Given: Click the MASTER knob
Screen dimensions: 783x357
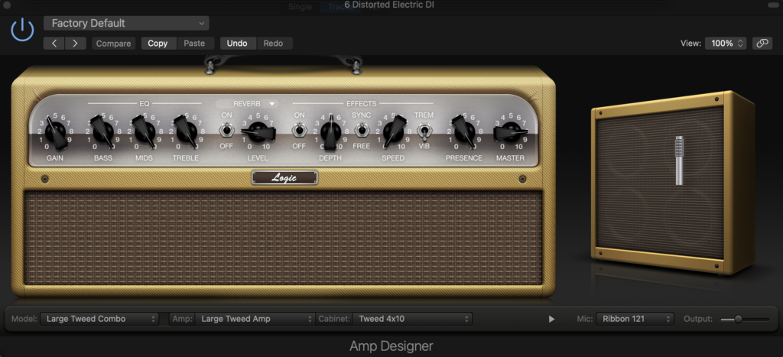Looking at the screenshot, I should 510,132.
